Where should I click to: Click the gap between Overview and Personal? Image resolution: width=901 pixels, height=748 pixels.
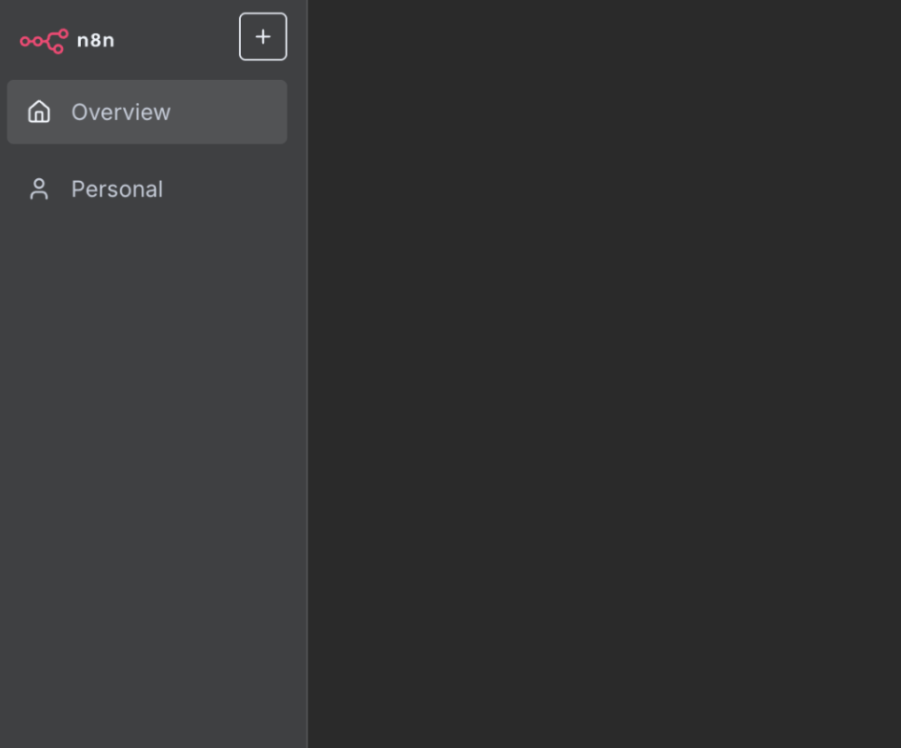pyautogui.click(x=147, y=153)
